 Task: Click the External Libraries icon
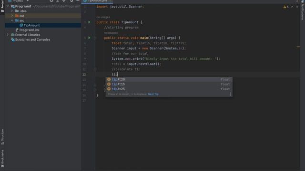[x=13, y=35]
